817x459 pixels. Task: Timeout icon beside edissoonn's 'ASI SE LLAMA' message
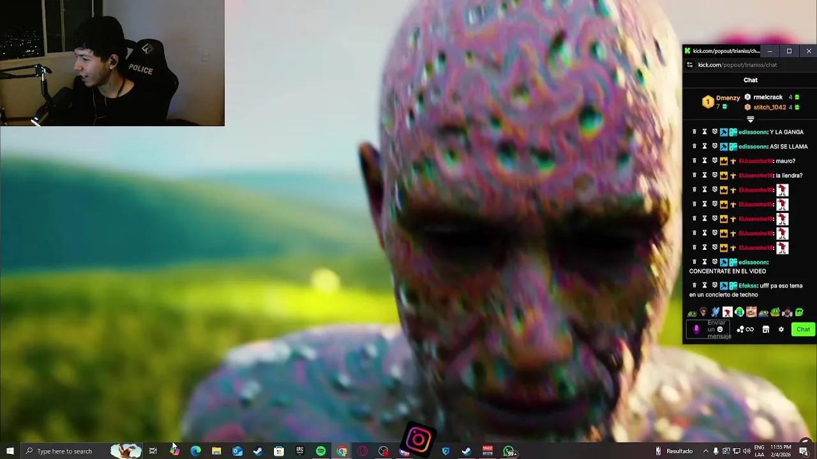[705, 147]
